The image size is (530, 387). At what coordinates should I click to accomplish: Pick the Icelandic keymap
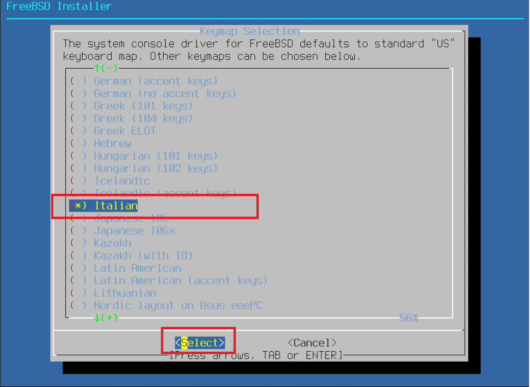tap(109, 181)
